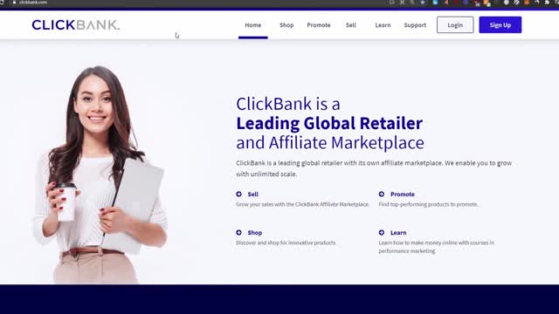559x314 pixels.
Task: Click 'Find top-performing products to promote.' text
Action: [428, 204]
